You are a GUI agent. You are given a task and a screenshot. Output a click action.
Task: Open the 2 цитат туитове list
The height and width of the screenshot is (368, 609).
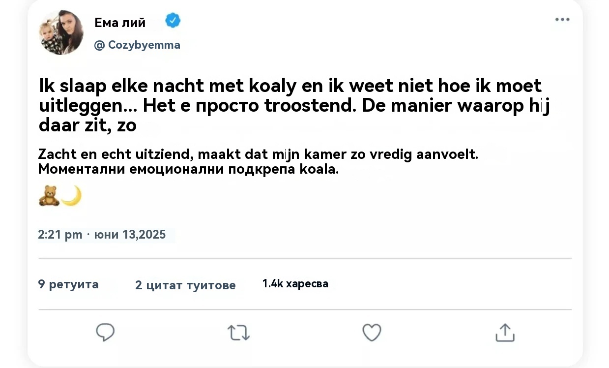pos(185,285)
